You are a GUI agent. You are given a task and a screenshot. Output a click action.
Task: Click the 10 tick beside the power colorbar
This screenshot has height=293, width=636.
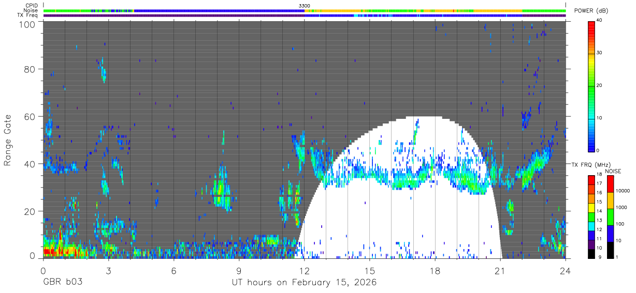pos(599,118)
